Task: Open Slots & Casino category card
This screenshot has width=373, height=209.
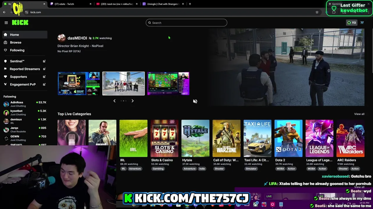Action: pyautogui.click(x=164, y=138)
